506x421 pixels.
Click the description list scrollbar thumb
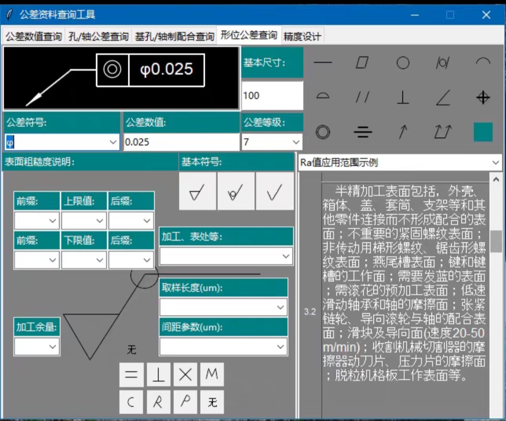pyautogui.click(x=496, y=241)
